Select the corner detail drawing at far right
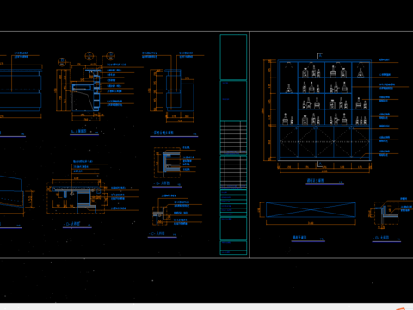 click(x=386, y=214)
